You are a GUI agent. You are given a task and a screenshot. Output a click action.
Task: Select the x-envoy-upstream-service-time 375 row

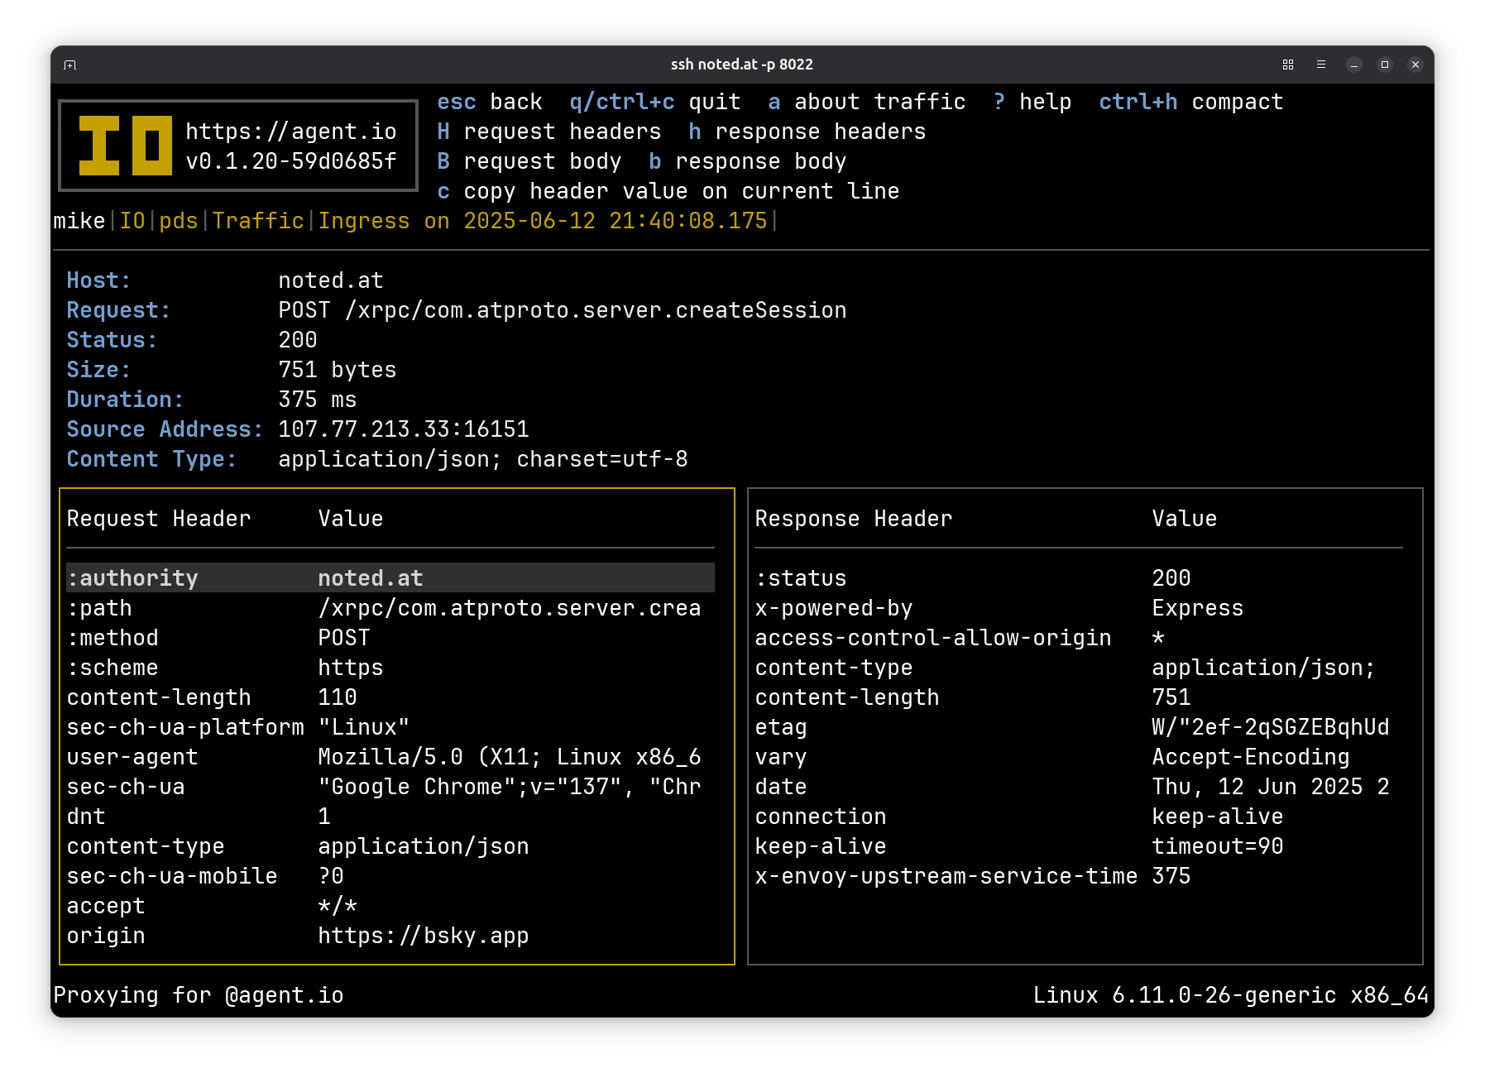[x=1079, y=876]
